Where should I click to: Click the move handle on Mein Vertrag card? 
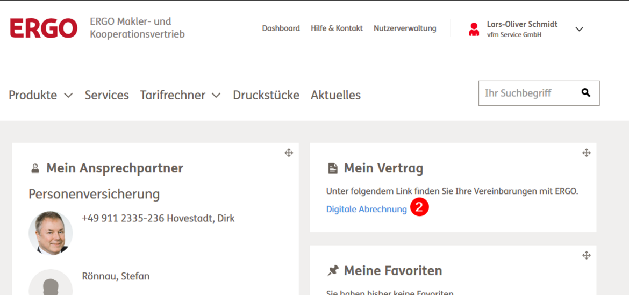coord(587,153)
